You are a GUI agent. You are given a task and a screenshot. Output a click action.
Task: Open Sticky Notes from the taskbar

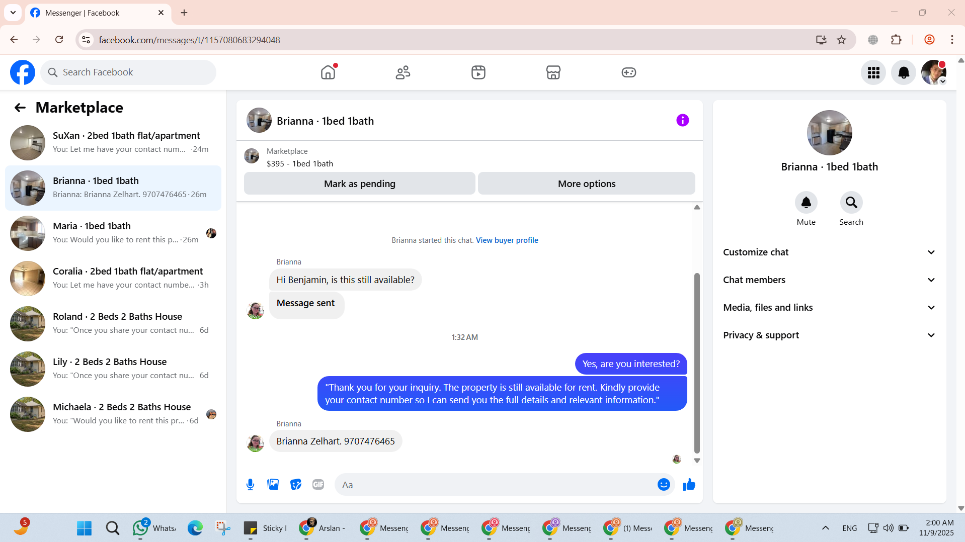click(265, 528)
